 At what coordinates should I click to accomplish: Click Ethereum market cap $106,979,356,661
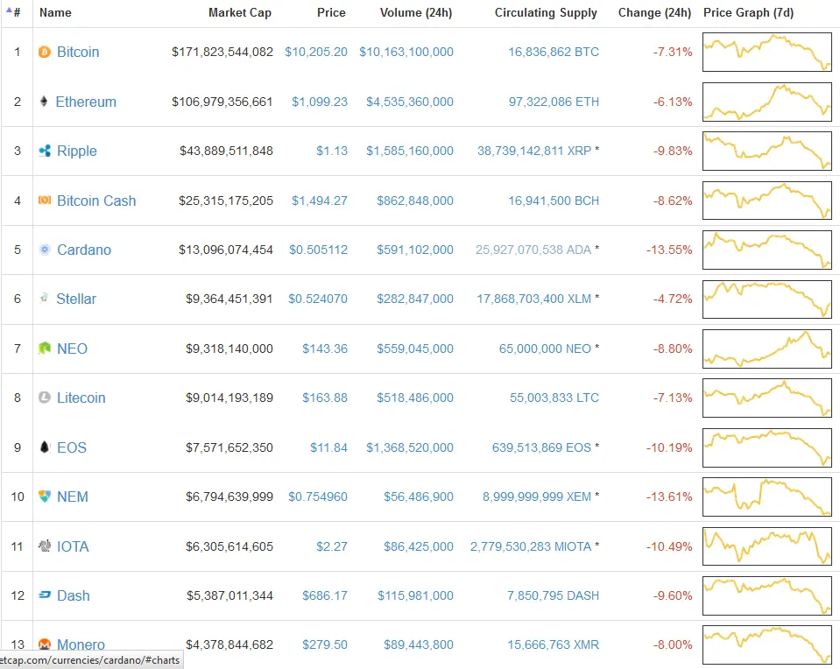tap(222, 102)
